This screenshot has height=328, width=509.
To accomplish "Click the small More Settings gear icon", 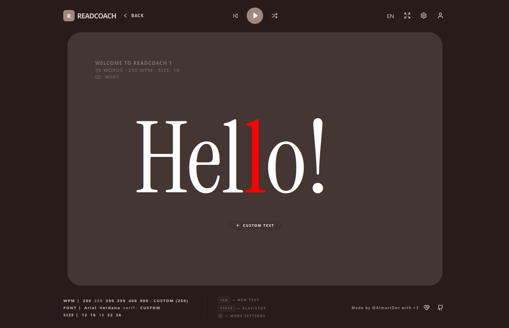I will [220, 316].
